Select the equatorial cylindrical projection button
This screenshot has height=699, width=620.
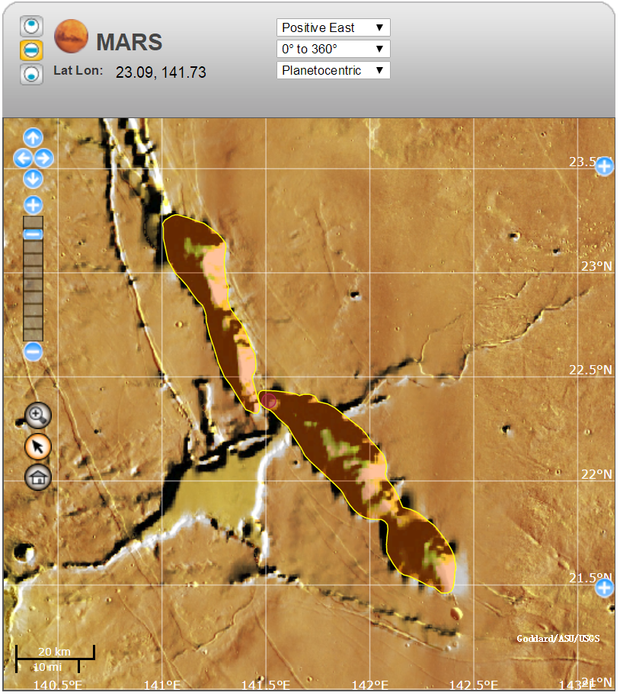tap(31, 50)
